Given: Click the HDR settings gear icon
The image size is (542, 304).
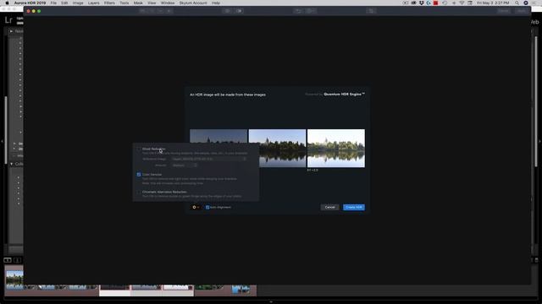Looking at the screenshot, I should [196, 207].
